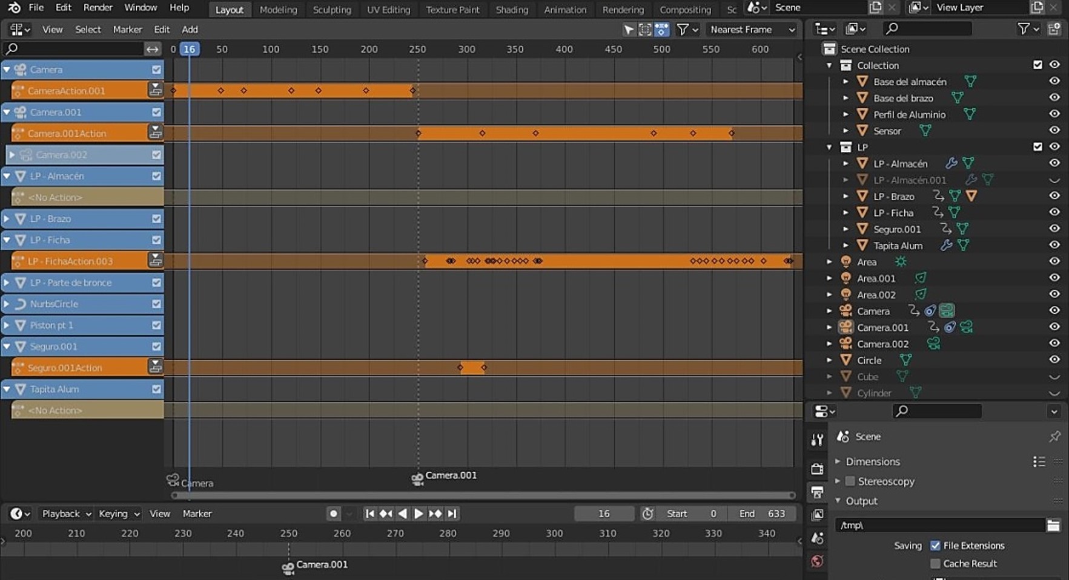Toggle the NurbsCircle channel checkbox
The height and width of the screenshot is (580, 1069).
156,304
